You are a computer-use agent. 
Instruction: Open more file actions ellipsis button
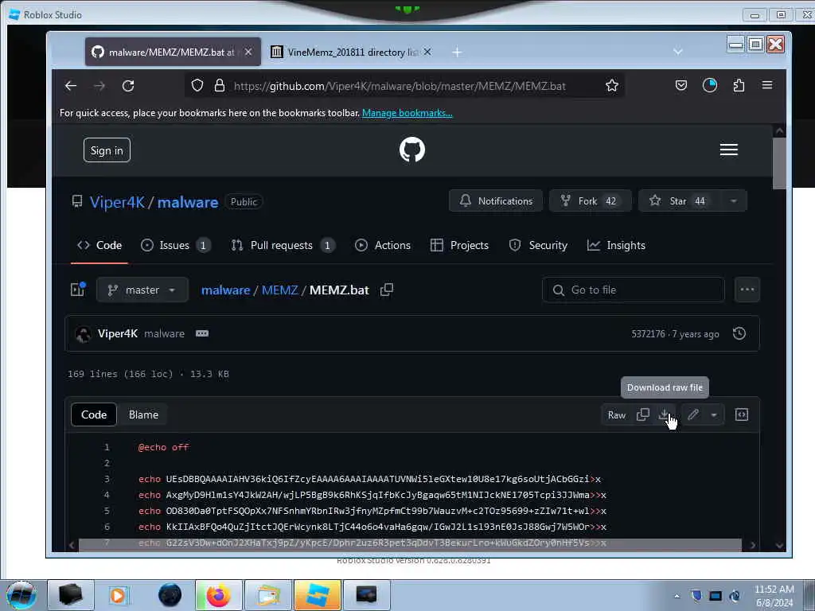click(x=747, y=290)
